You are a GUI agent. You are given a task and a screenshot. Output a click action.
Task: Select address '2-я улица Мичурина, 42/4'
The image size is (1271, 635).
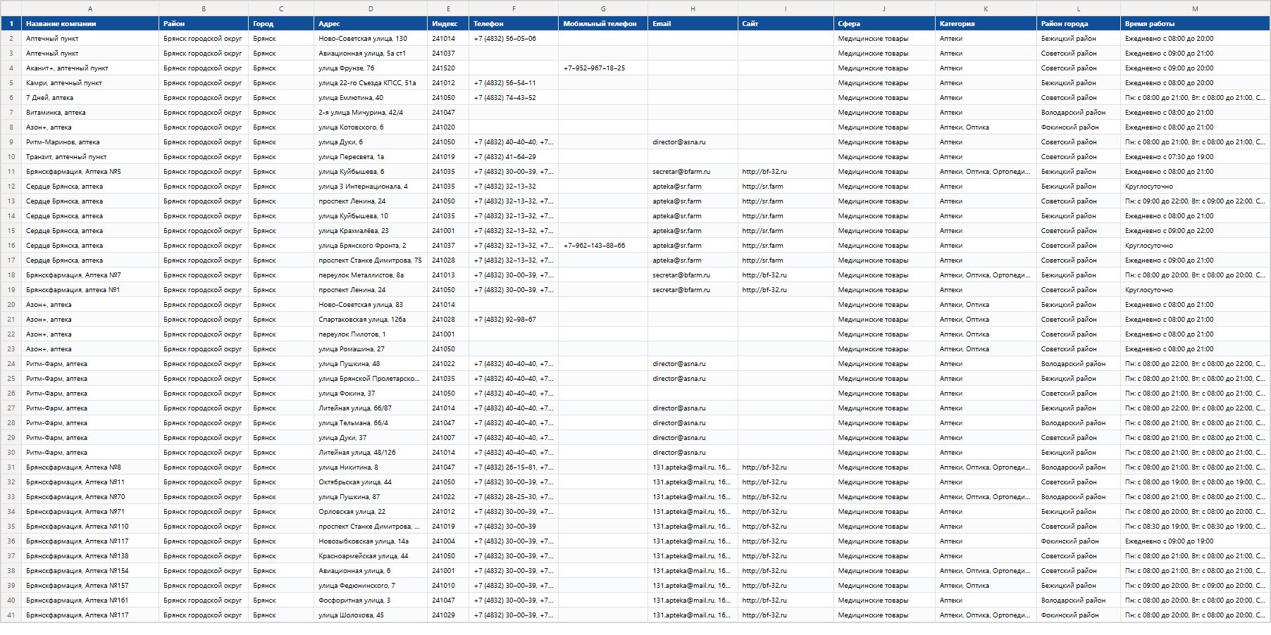click(371, 113)
